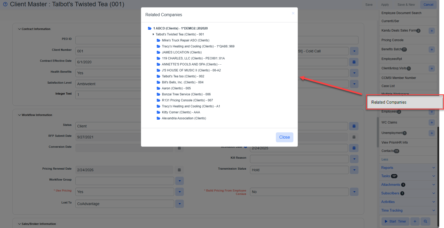
Task: Click the X icon on Related Companies dialog
Action: [x=293, y=13]
